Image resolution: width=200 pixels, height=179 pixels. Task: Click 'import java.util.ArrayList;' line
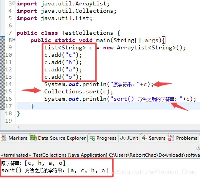(x=63, y=3)
